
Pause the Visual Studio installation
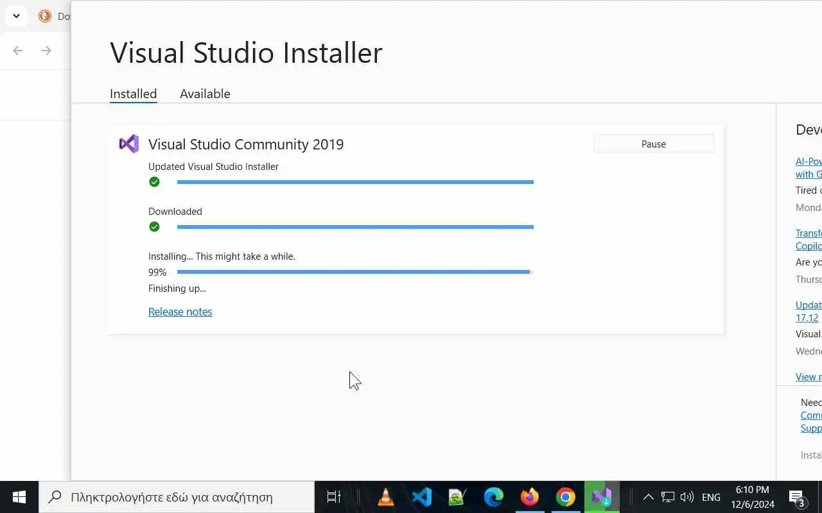[x=653, y=144]
